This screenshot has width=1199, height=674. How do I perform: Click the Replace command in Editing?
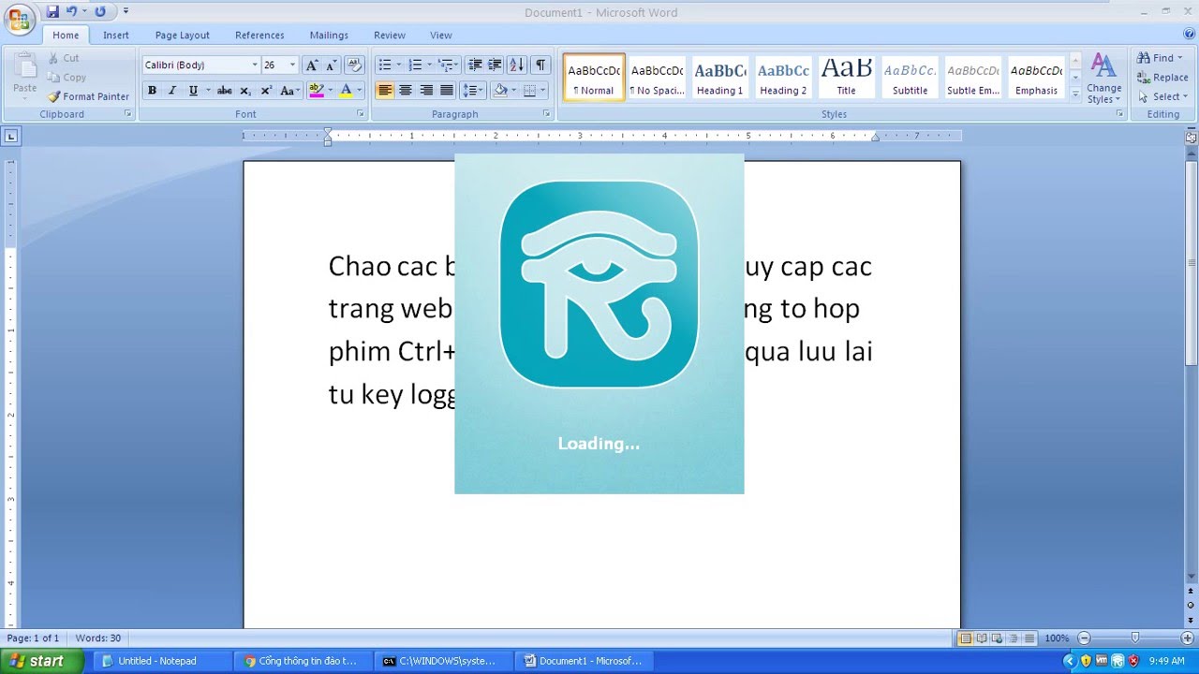tap(1162, 78)
